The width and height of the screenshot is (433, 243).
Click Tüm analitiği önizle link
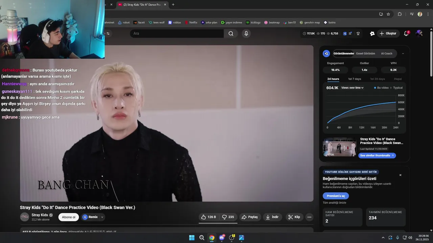pyautogui.click(x=334, y=203)
